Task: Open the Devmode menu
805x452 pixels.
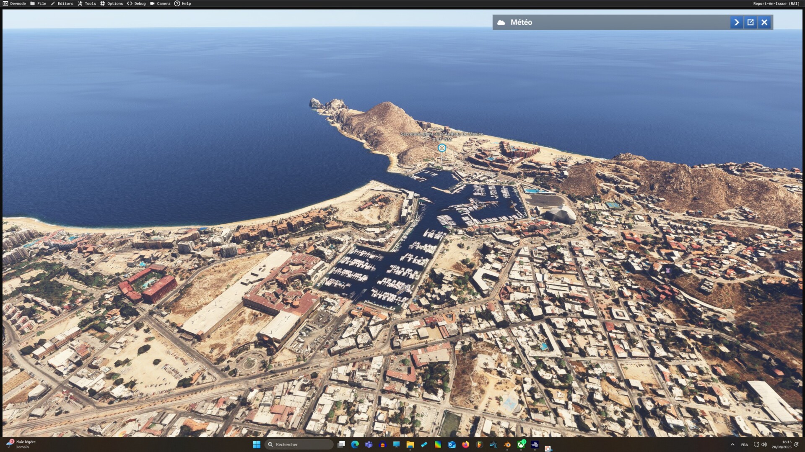Action: (14, 3)
